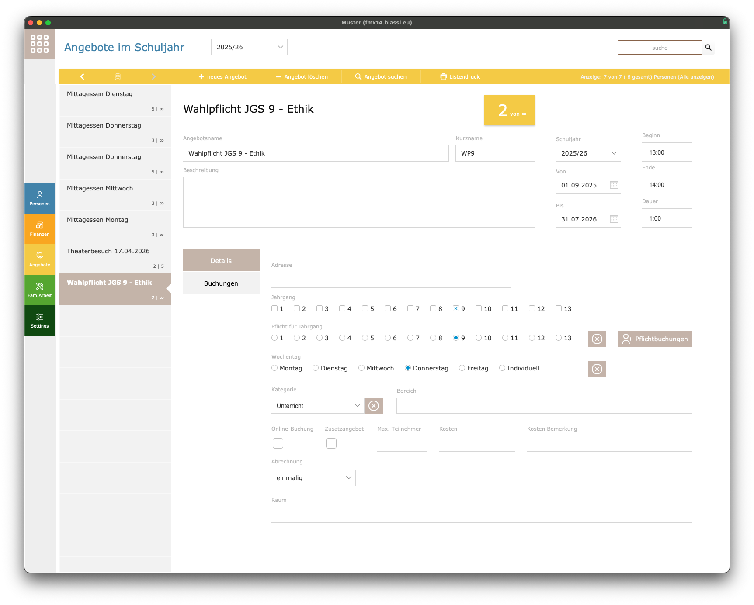Select Freitag as Wochentag

462,368
